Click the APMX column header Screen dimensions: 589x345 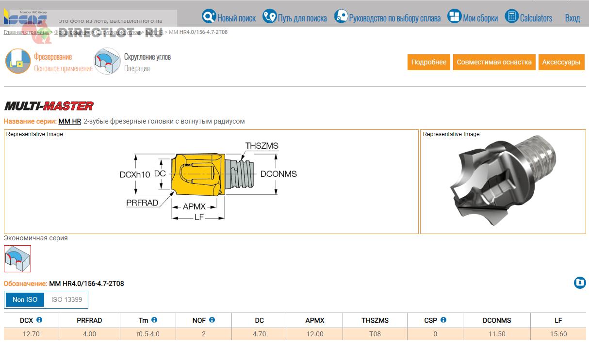coord(315,320)
